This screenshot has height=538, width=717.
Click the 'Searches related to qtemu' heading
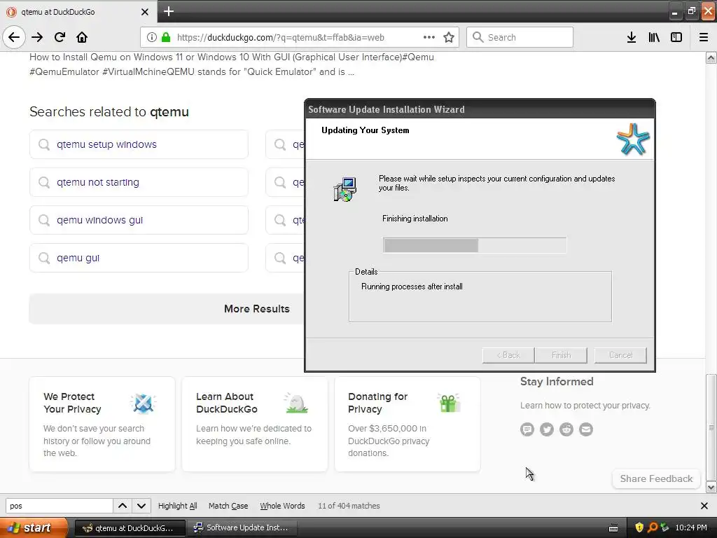pyautogui.click(x=109, y=111)
